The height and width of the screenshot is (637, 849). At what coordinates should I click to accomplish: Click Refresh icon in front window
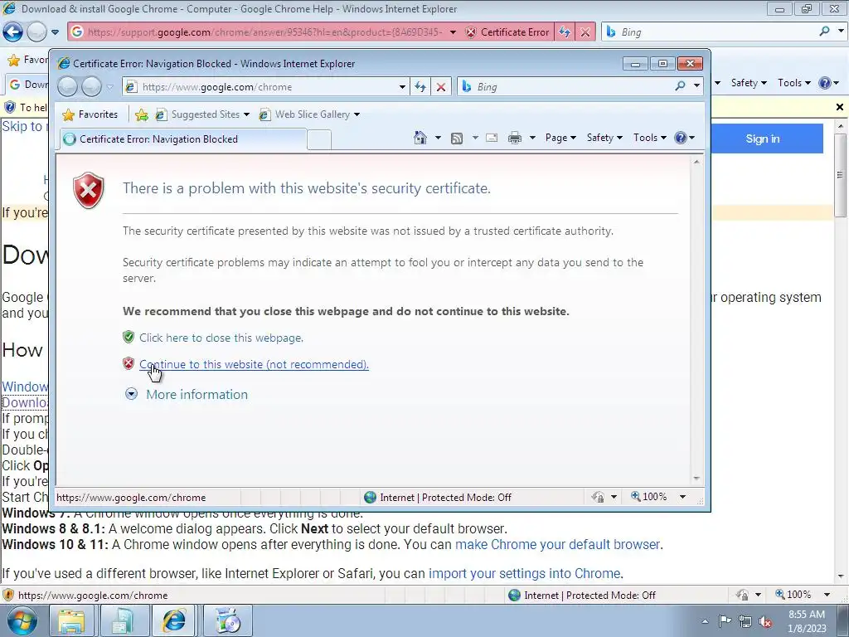[x=420, y=87]
